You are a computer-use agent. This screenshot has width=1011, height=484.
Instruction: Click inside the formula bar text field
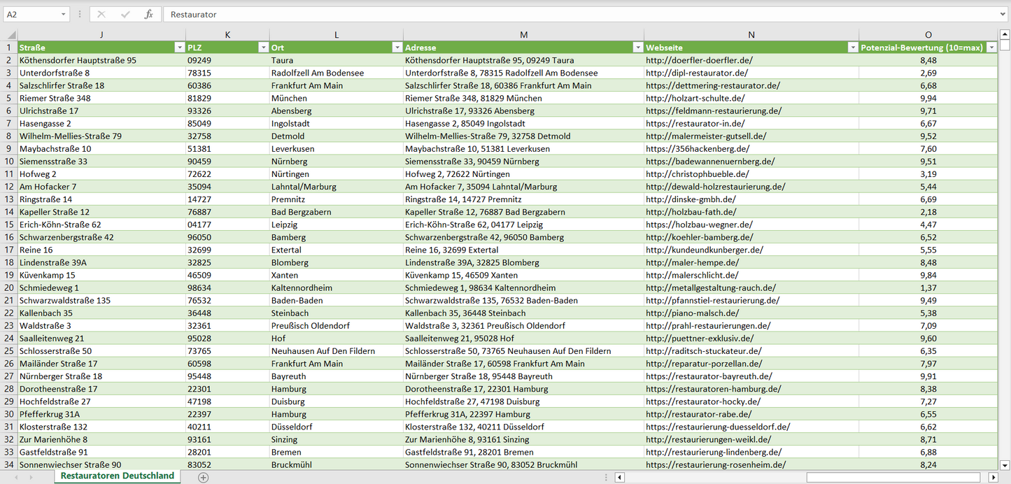click(x=560, y=14)
